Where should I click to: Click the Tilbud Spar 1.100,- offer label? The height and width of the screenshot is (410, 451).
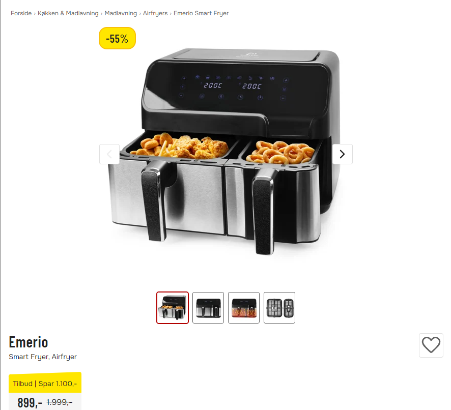click(x=45, y=383)
